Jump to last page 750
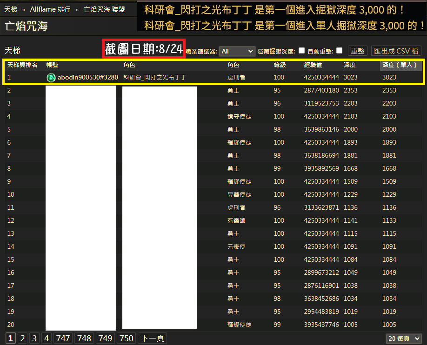Image resolution: width=427 pixels, height=345 pixels. tap(127, 338)
